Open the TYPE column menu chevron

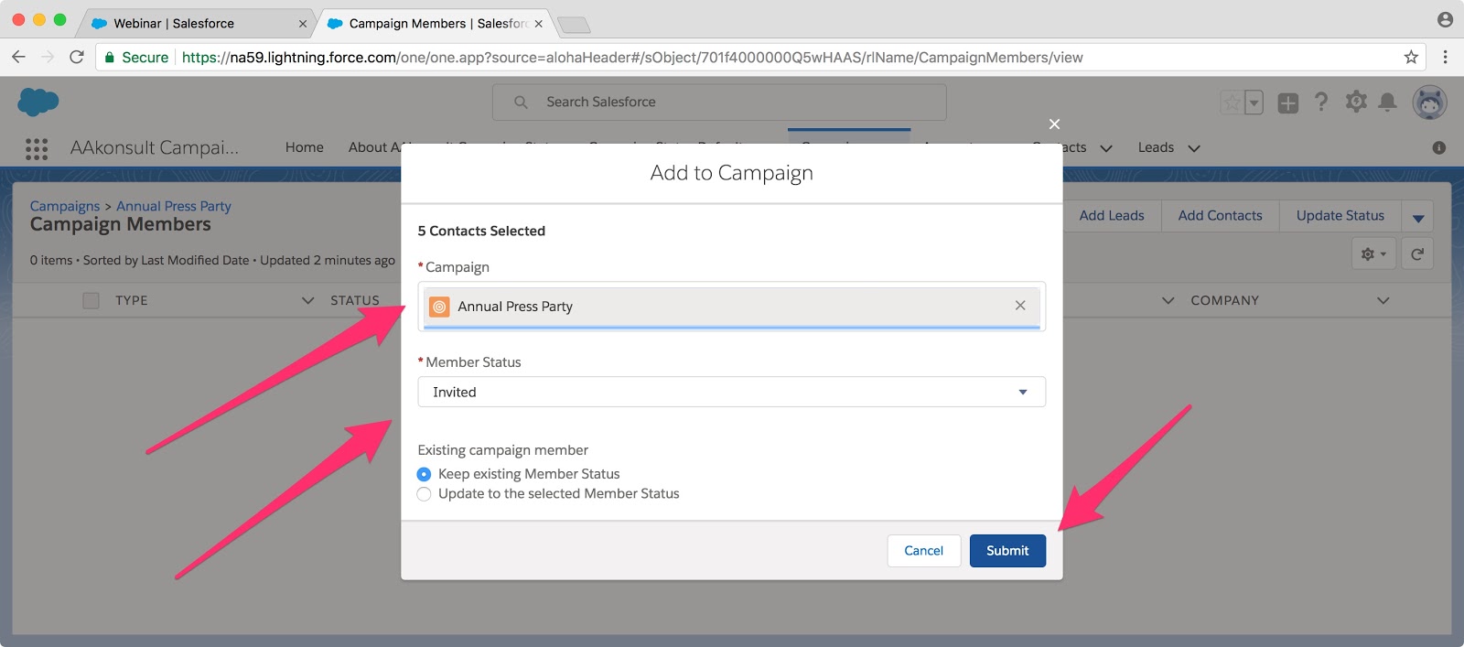tap(307, 300)
